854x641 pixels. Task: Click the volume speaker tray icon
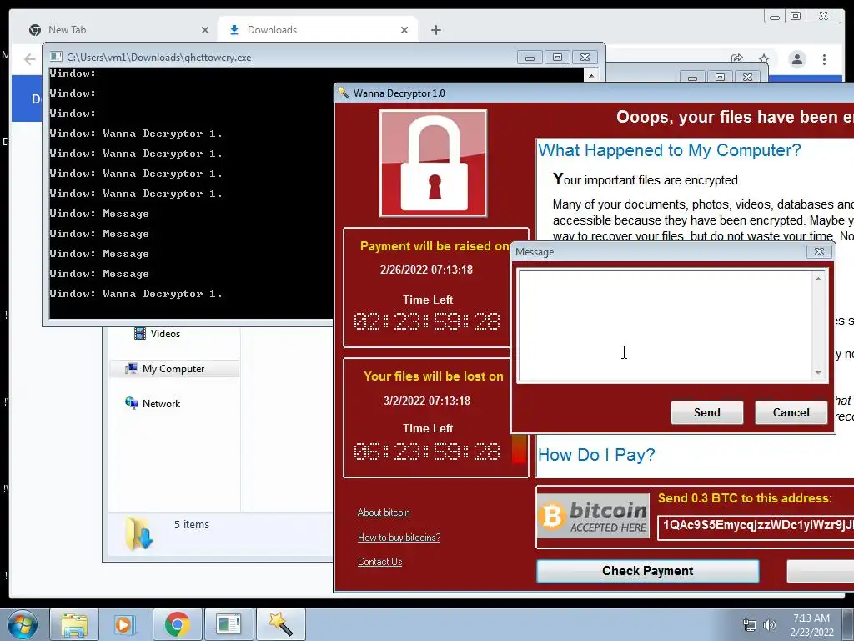(x=769, y=625)
